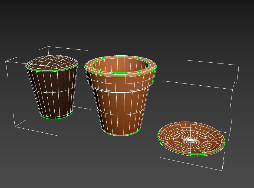Click top-right corner of saucer's bounding box
254x188 pixels.
(239, 65)
